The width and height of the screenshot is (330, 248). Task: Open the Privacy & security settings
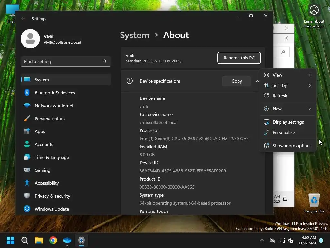point(66,196)
